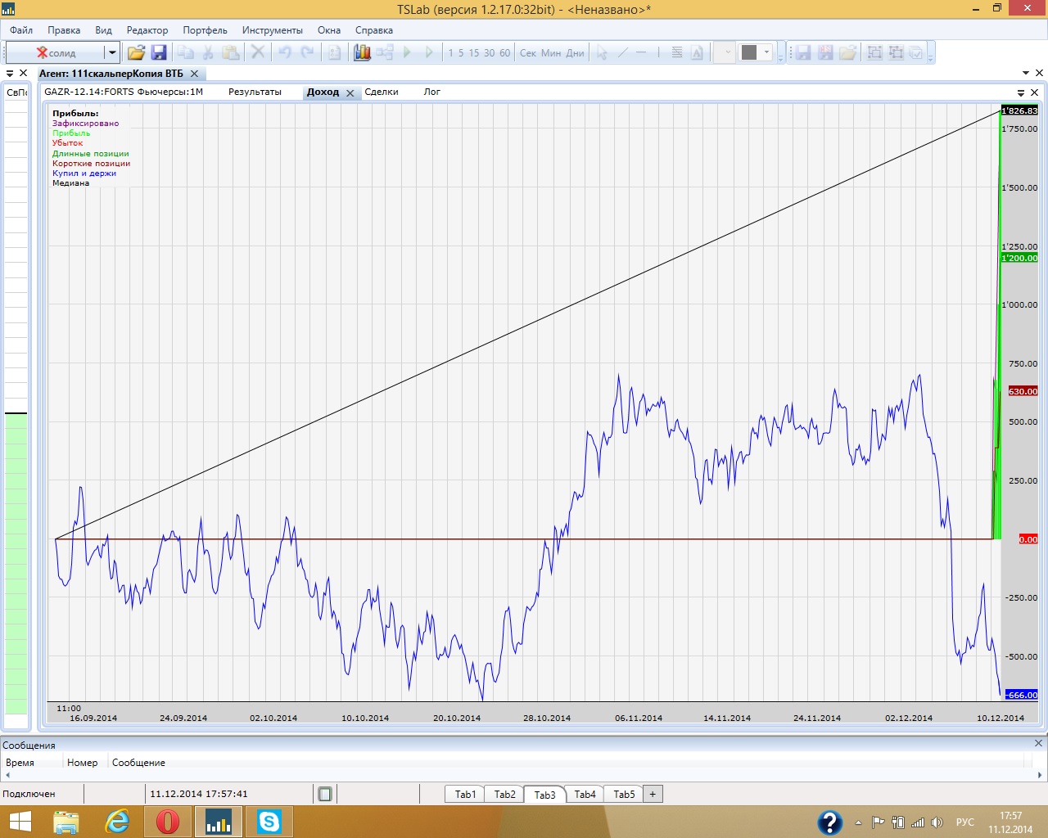The width and height of the screenshot is (1048, 838).
Task: Select Tab4 in bottom workspace tabs
Action: tap(585, 794)
